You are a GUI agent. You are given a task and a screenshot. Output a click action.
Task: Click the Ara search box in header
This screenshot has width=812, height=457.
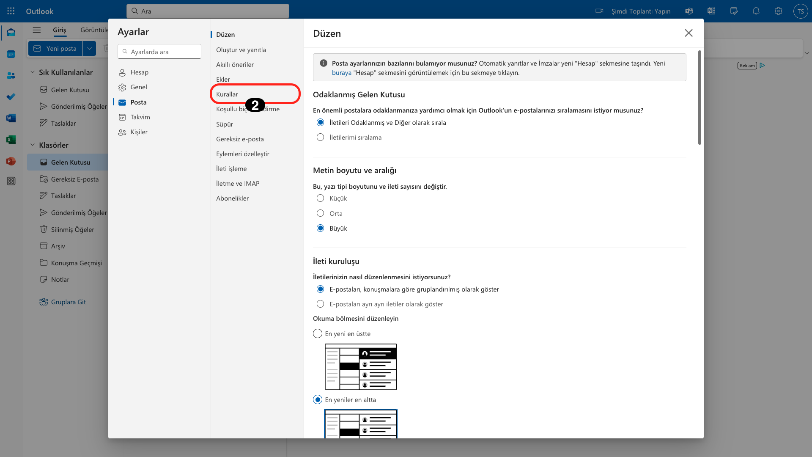tap(208, 11)
